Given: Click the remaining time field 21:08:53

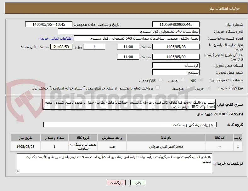Looking at the screenshot, I should (x=61, y=47).
